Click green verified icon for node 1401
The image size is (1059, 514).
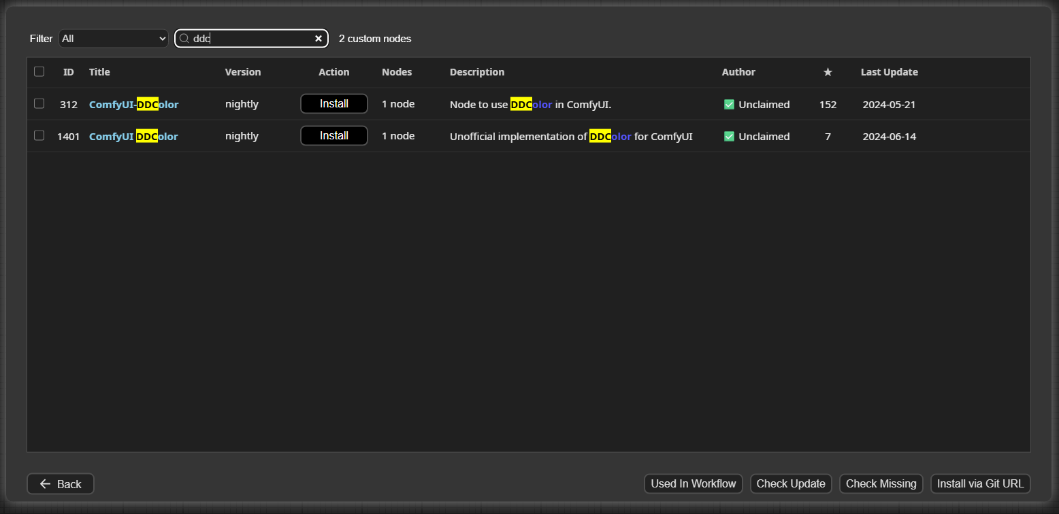coord(729,137)
